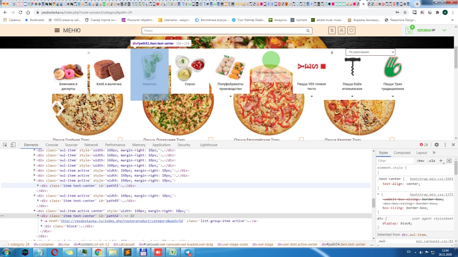
Task: Expand the div#path49 node triangle
Action: [38, 201]
